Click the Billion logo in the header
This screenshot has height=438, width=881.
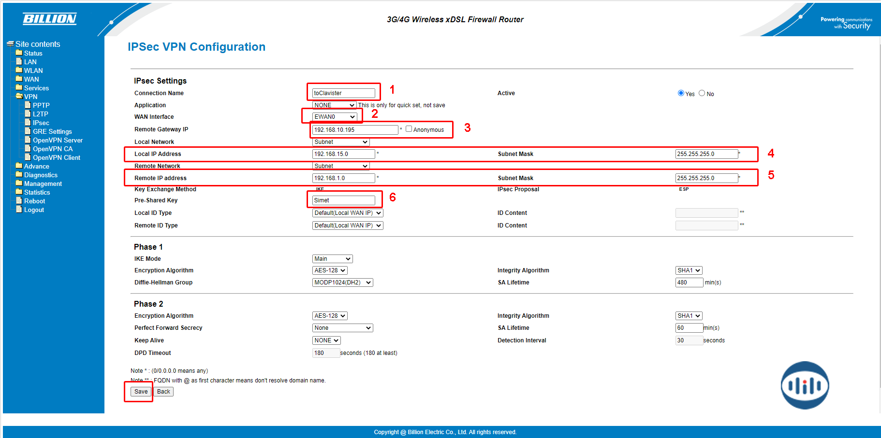[49, 19]
